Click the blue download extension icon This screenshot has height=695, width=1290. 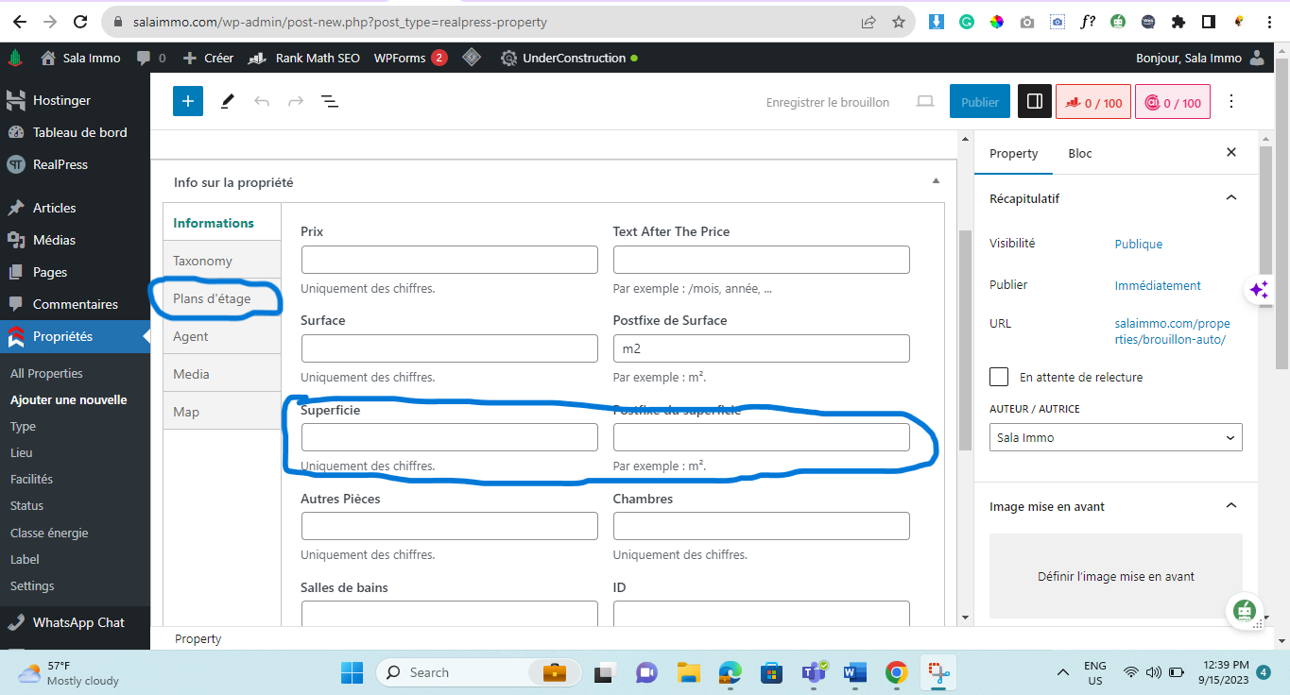tap(936, 22)
